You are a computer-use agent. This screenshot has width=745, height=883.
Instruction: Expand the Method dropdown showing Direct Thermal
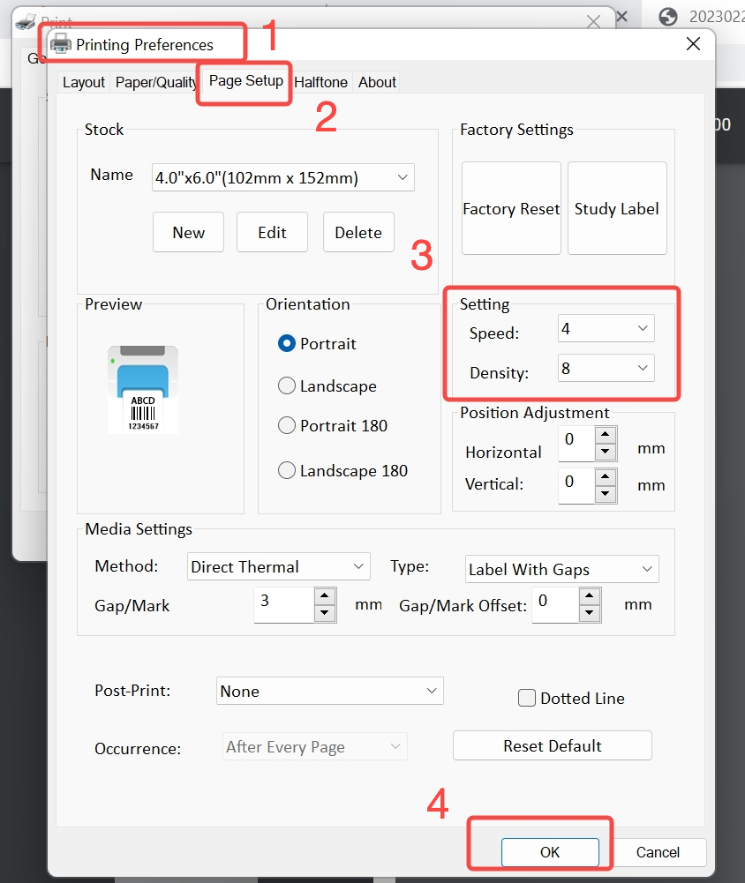click(278, 567)
